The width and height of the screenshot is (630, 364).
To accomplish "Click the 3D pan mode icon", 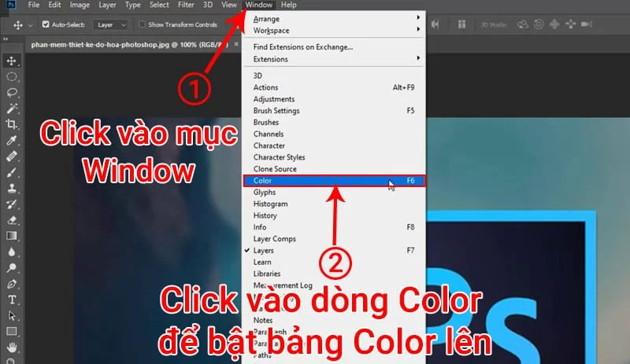I will point(554,24).
